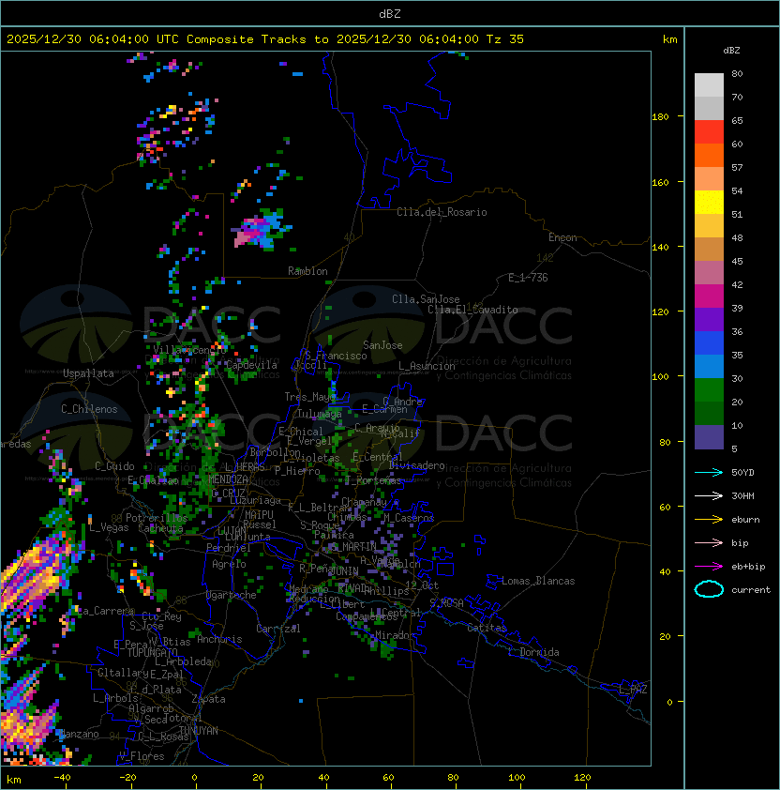Click the magenta eb+bip arrow in legend
The width and height of the screenshot is (780, 790).
tap(709, 567)
